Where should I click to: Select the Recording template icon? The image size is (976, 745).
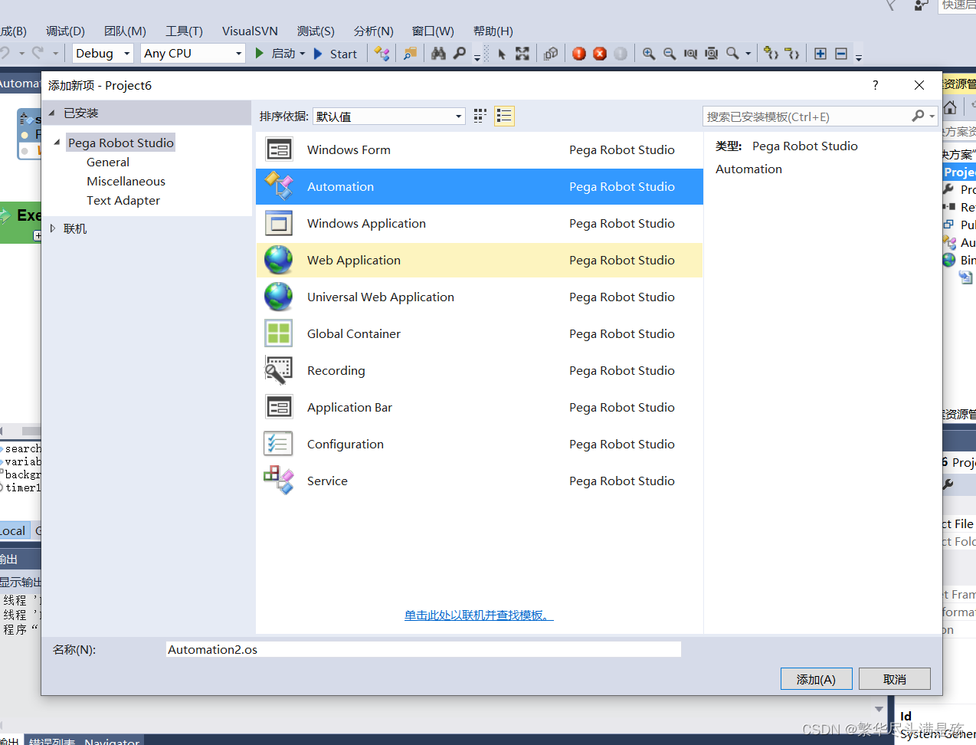click(x=278, y=370)
